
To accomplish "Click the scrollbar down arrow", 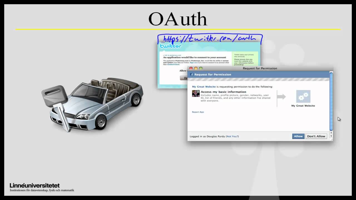I will point(331,136).
